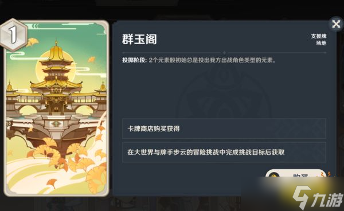Select the 支援牌 card type tag
This screenshot has width=344, height=211.
(x=319, y=36)
